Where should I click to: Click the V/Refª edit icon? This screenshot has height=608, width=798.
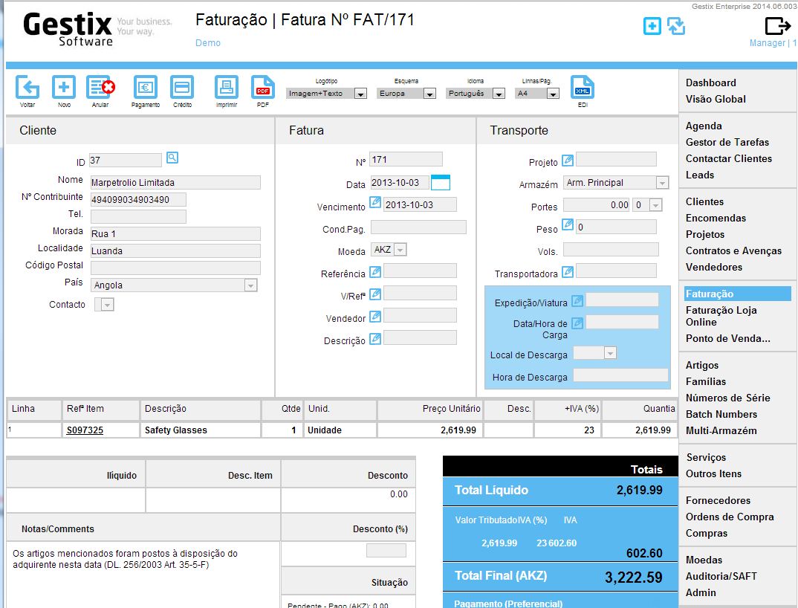coord(375,294)
